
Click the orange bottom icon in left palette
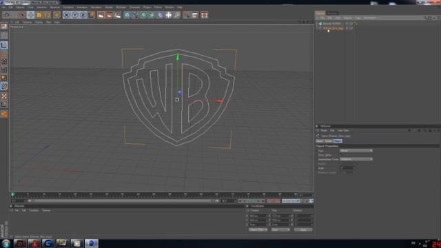click(4, 114)
